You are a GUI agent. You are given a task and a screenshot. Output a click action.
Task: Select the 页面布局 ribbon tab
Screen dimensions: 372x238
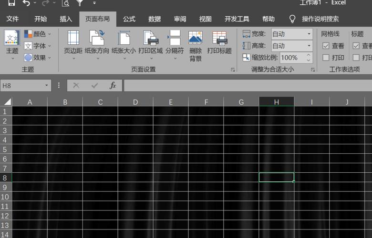click(97, 19)
